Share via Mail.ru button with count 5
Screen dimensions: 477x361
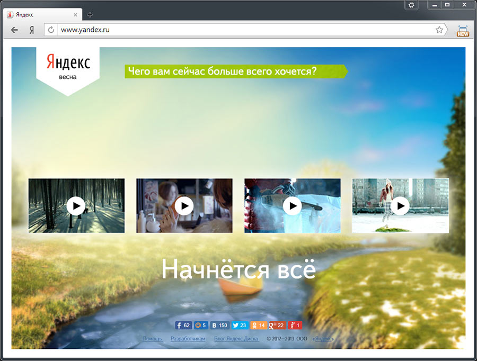pyautogui.click(x=200, y=326)
